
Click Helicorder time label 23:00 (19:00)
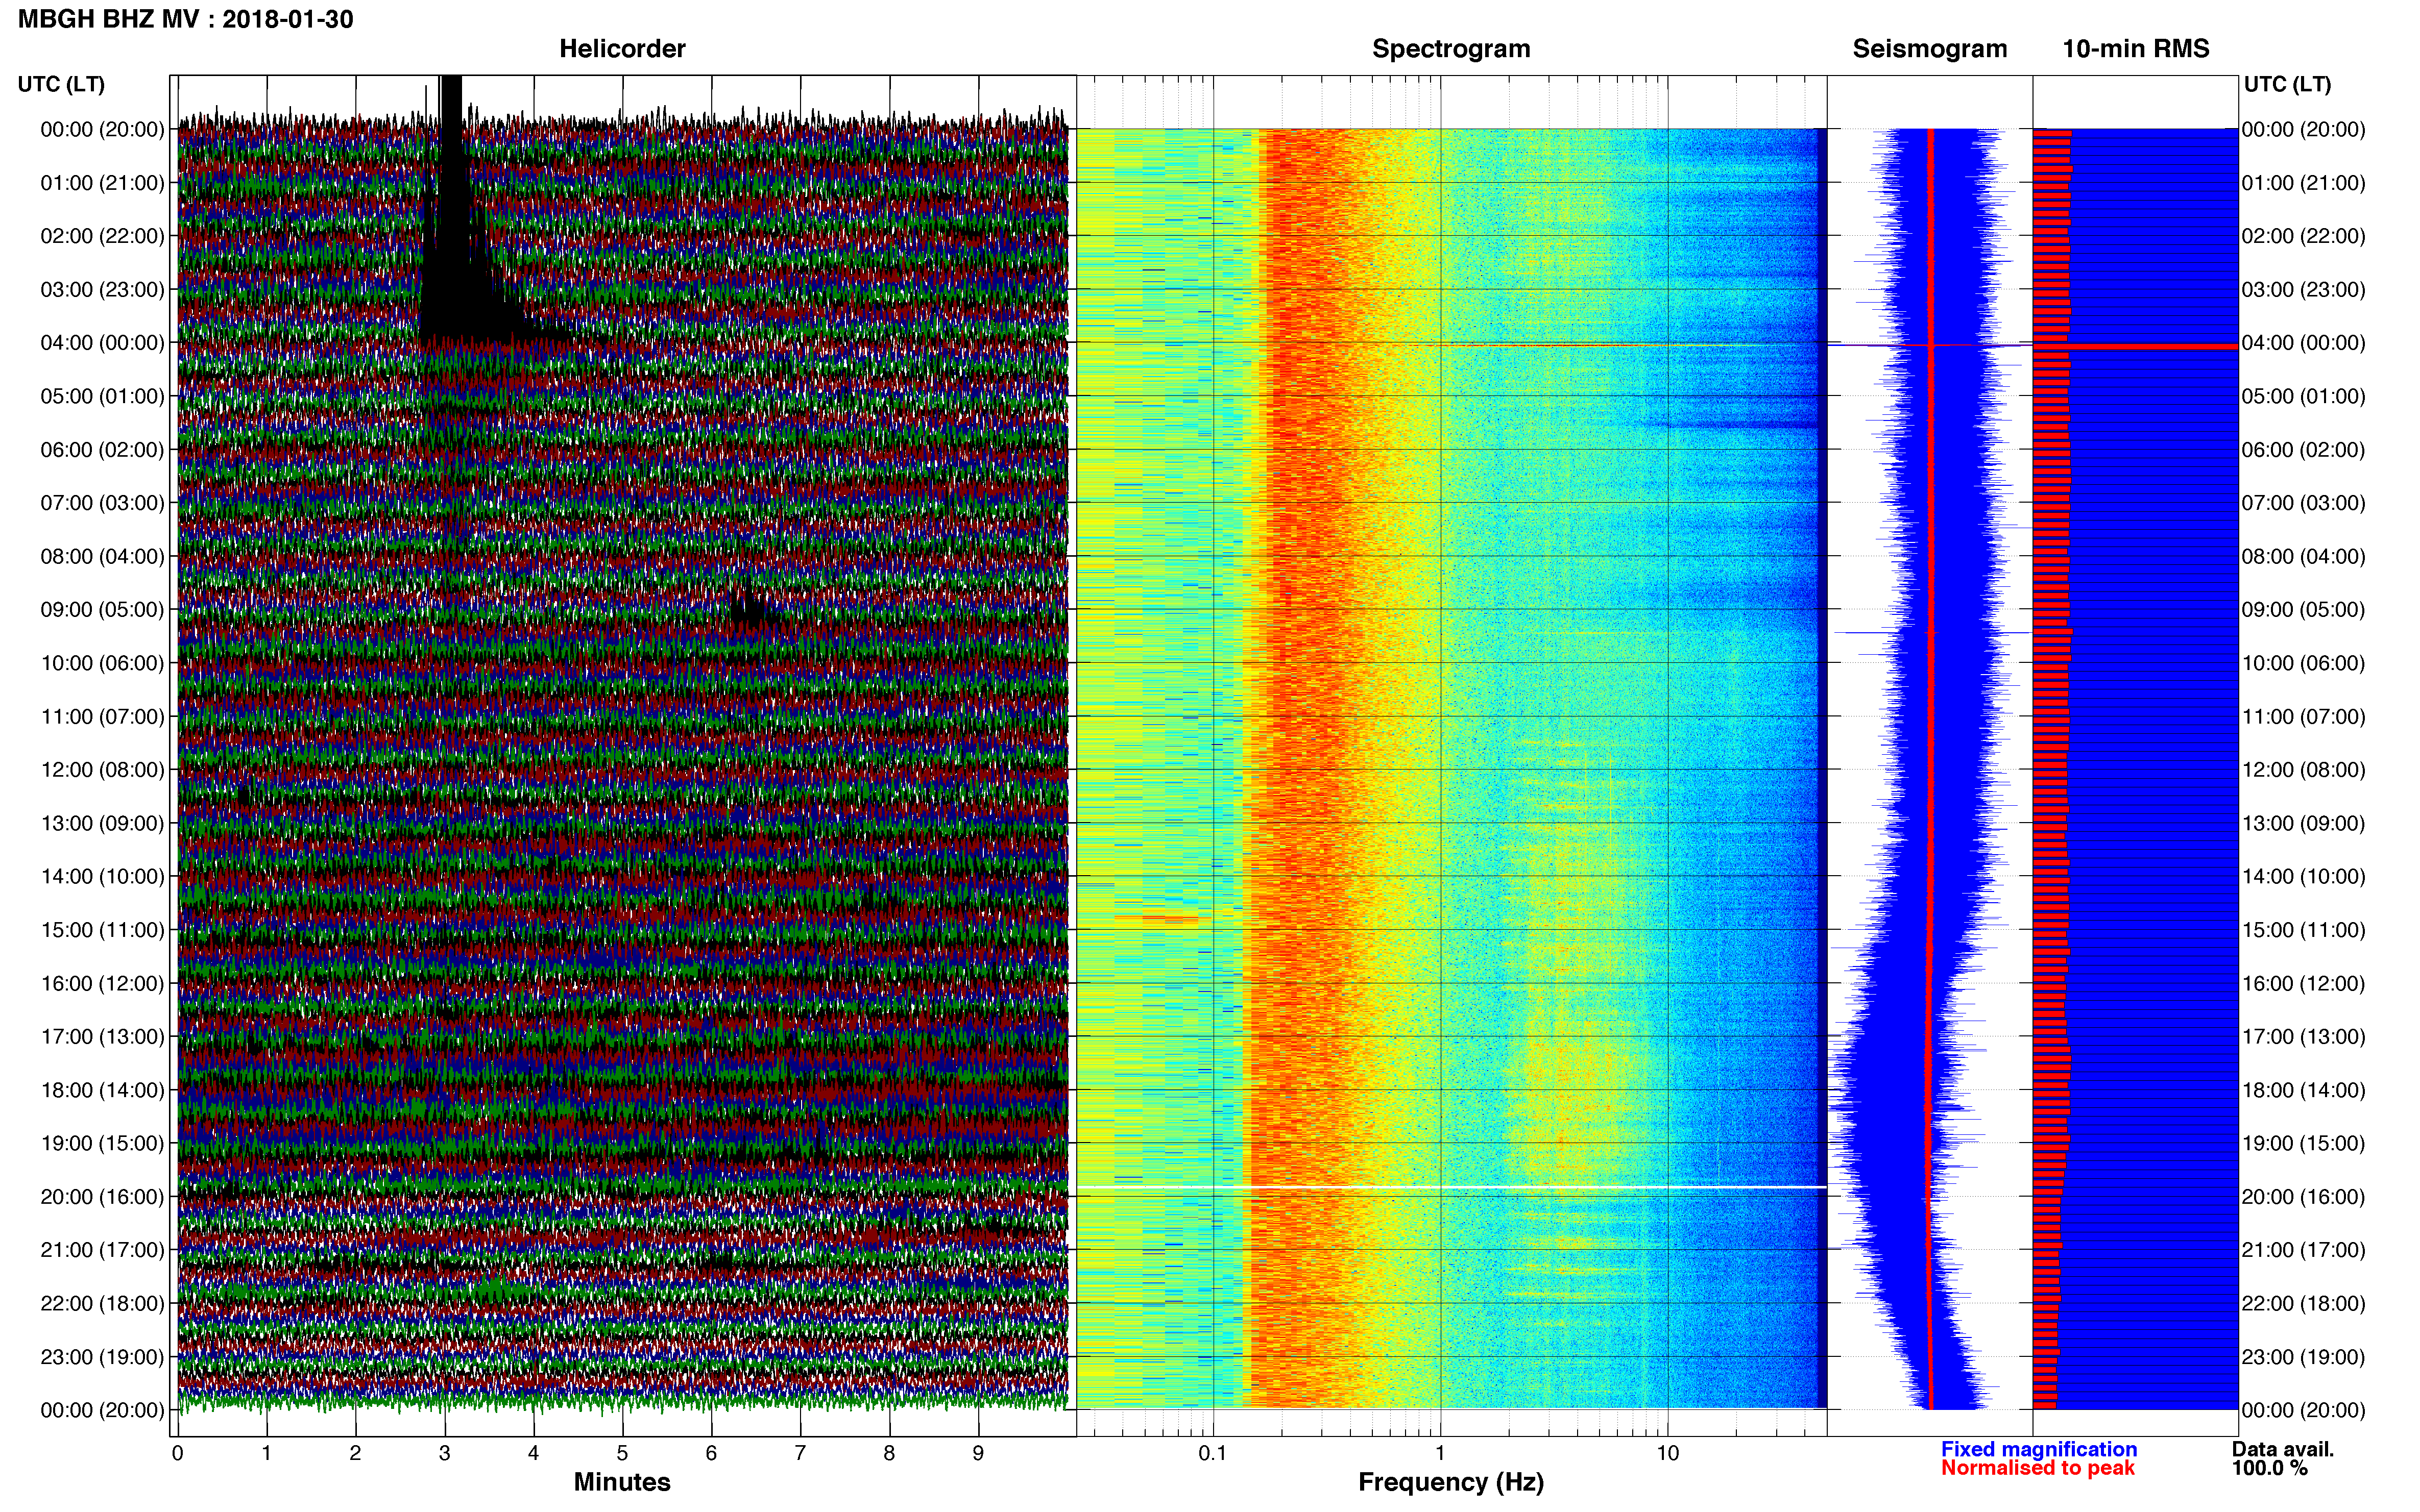click(102, 1357)
